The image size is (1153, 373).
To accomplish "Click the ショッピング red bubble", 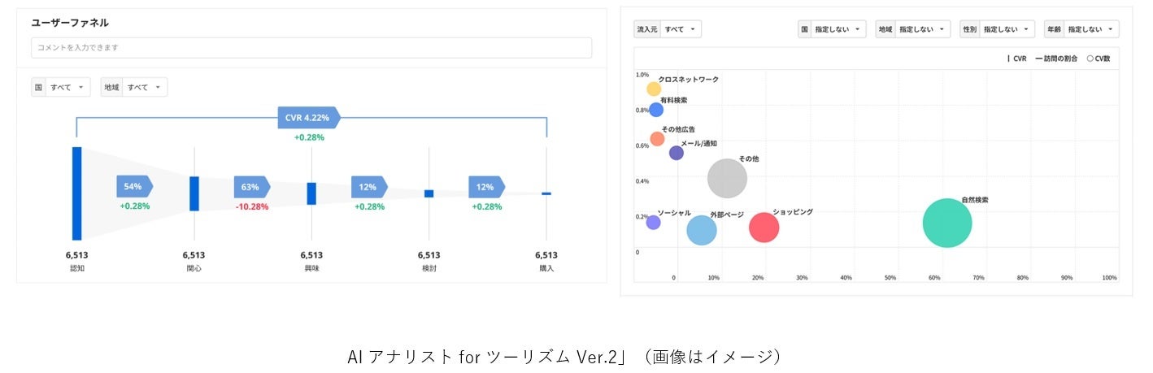I will click(764, 228).
